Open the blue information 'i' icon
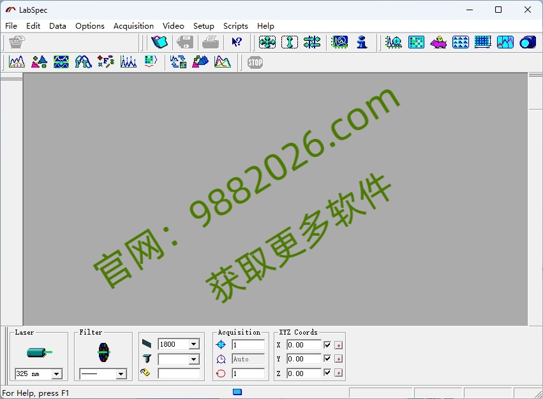 point(362,42)
